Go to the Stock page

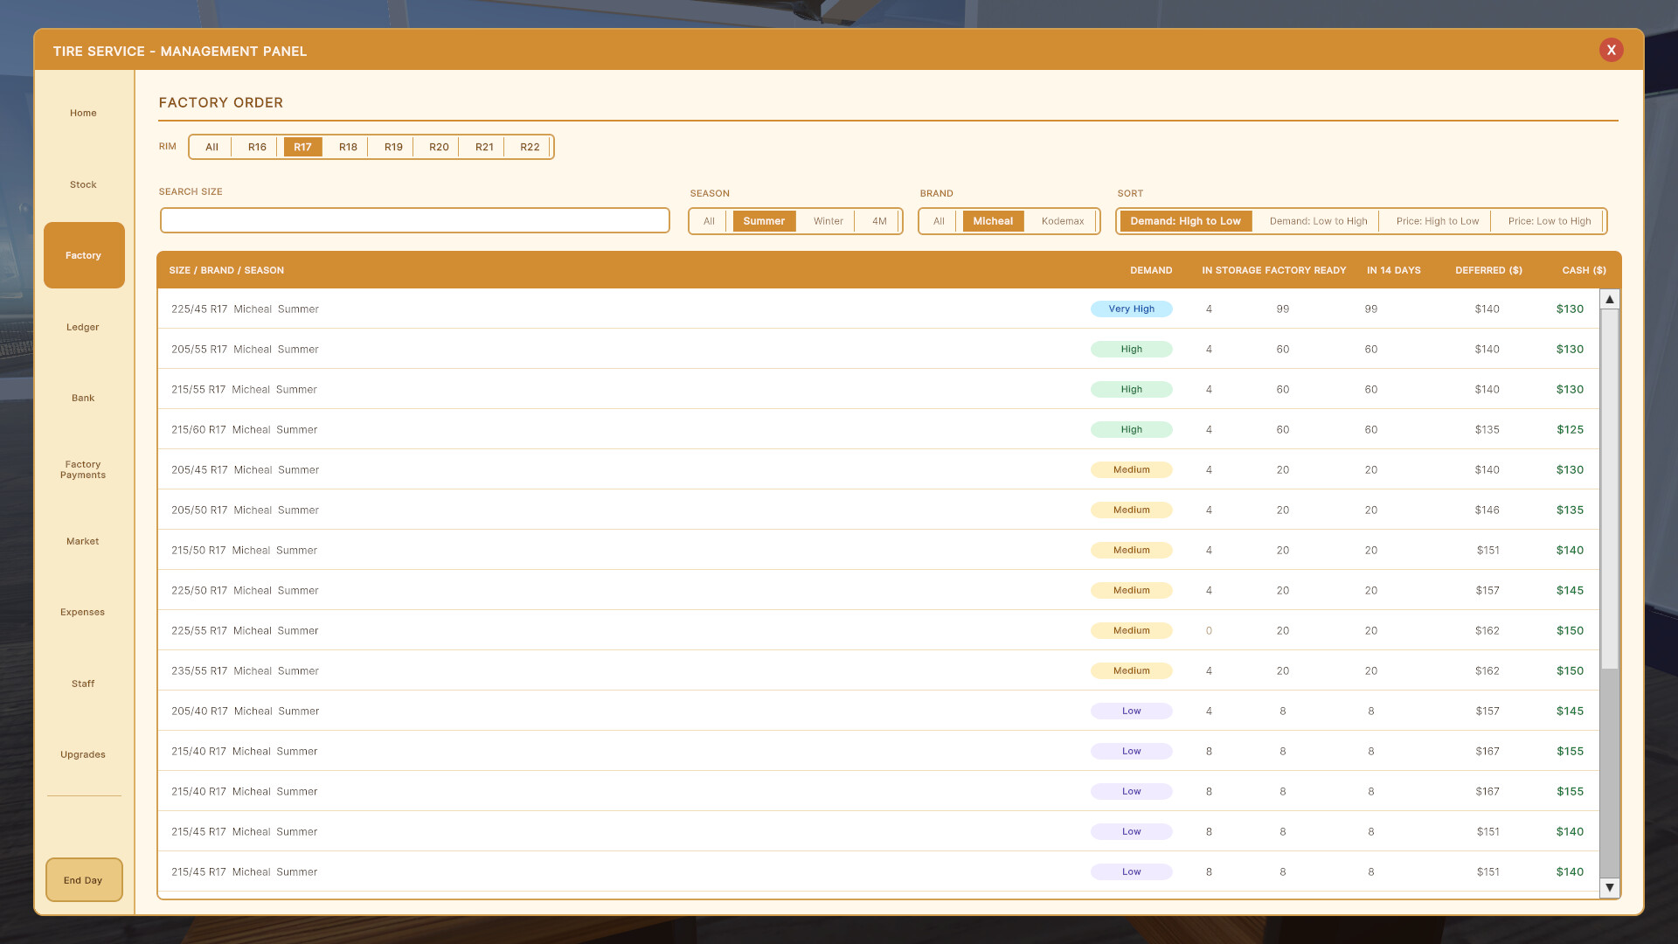click(83, 184)
